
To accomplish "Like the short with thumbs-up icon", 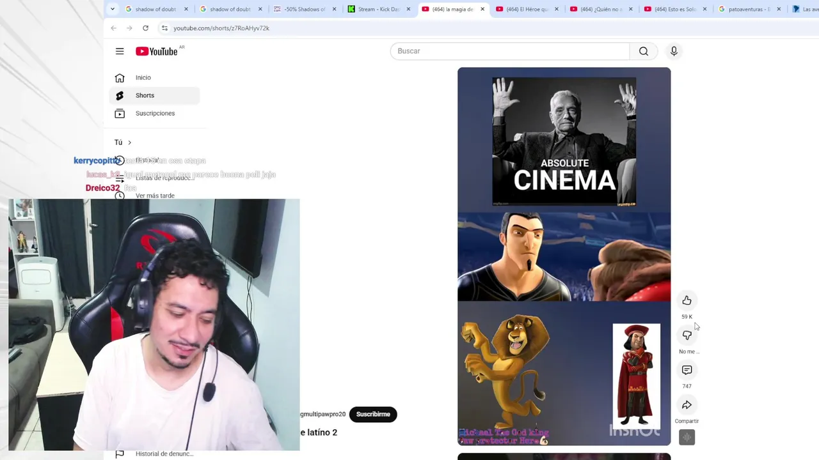I will 687,300.
